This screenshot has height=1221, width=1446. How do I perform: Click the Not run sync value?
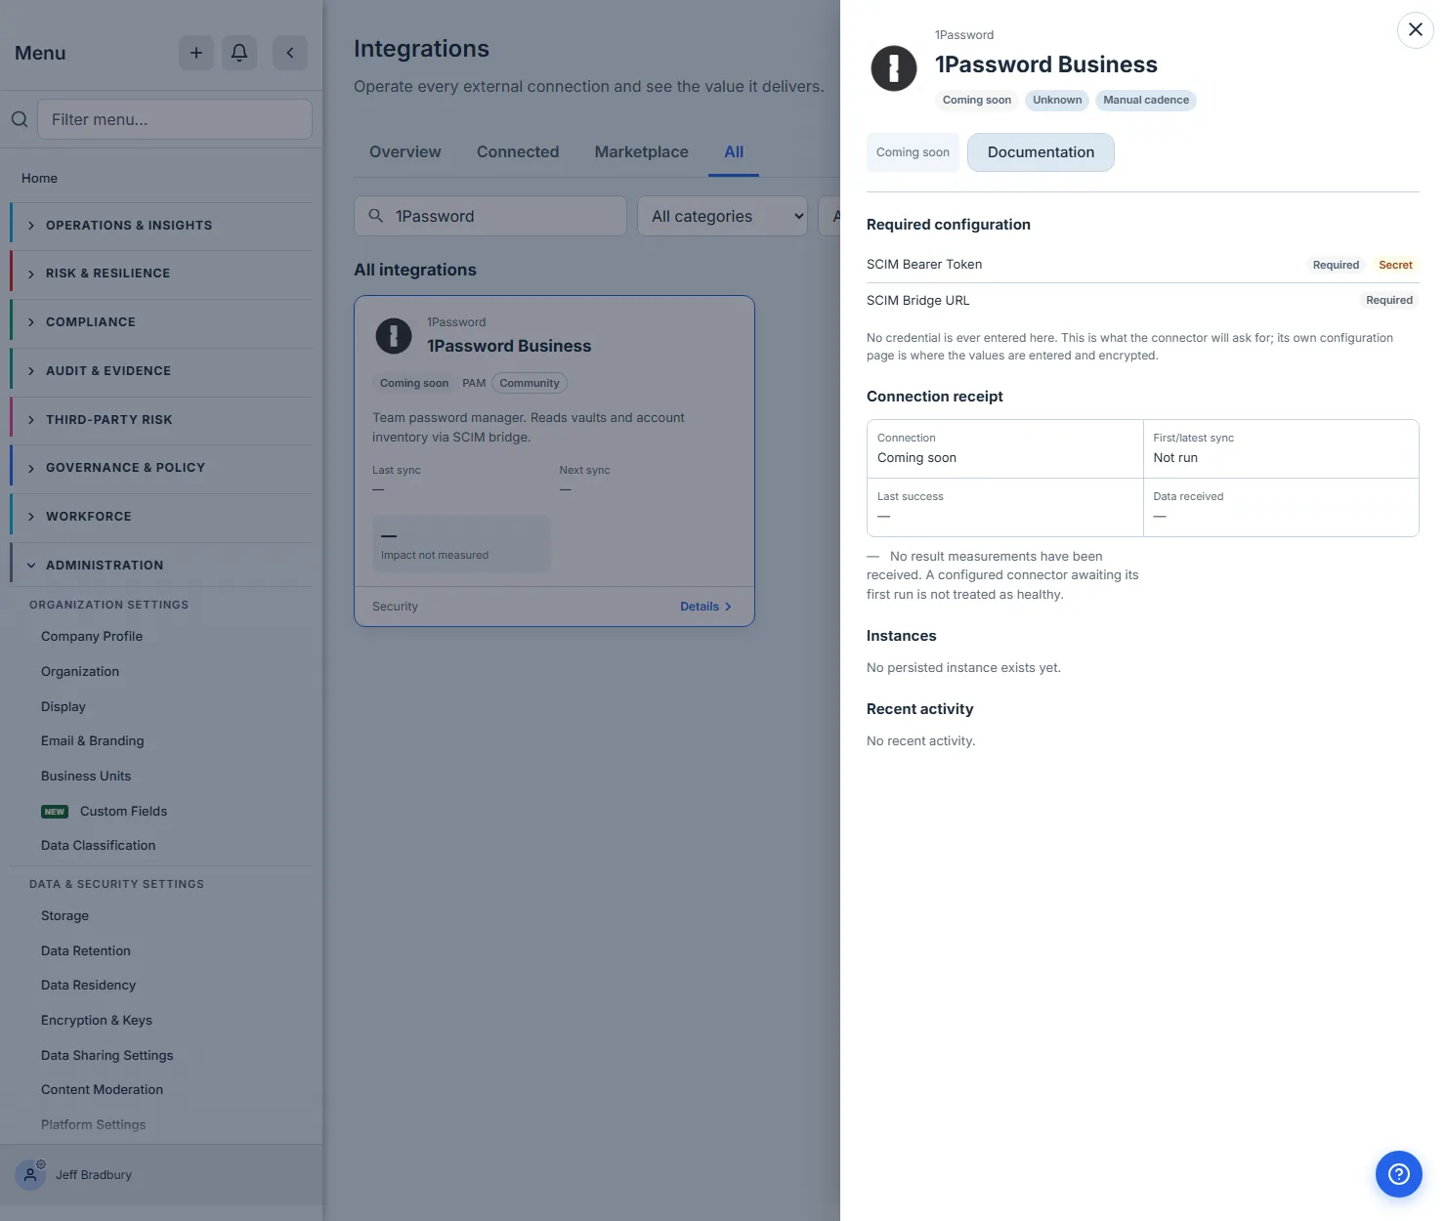pyautogui.click(x=1175, y=458)
